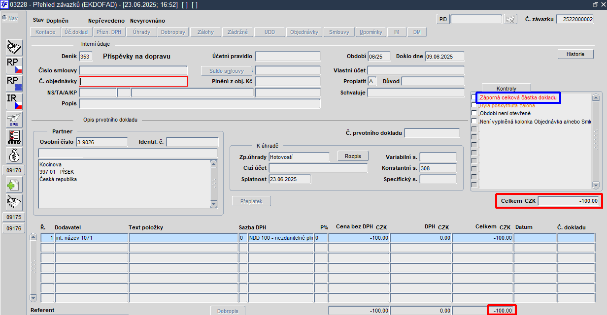Click the PID lookup icon beside the field
Screen dimensions: 607x315
(510, 19)
